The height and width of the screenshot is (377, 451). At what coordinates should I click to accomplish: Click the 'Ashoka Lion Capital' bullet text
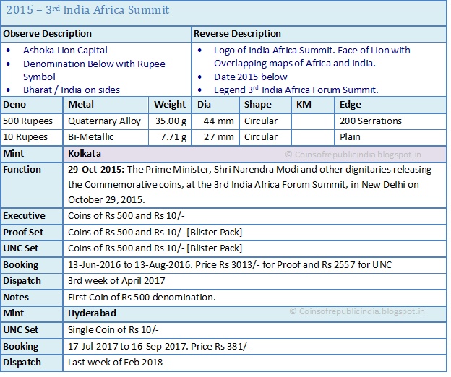[x=65, y=51]
